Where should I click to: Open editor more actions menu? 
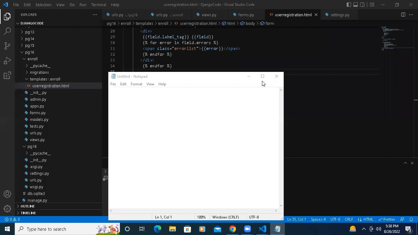coord(411,15)
